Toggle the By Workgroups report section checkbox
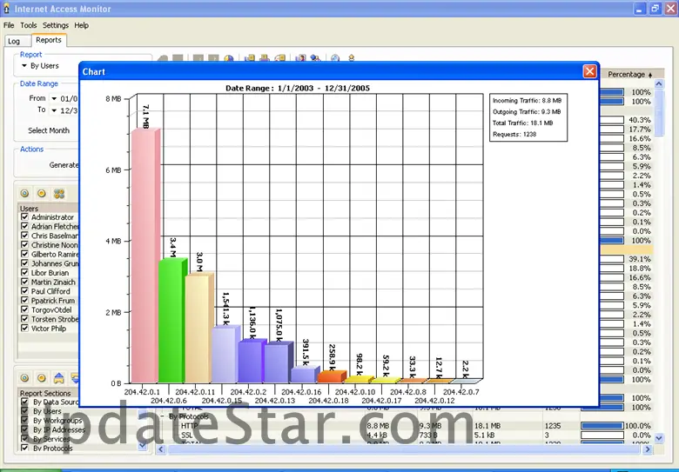679x472 pixels. 24,420
